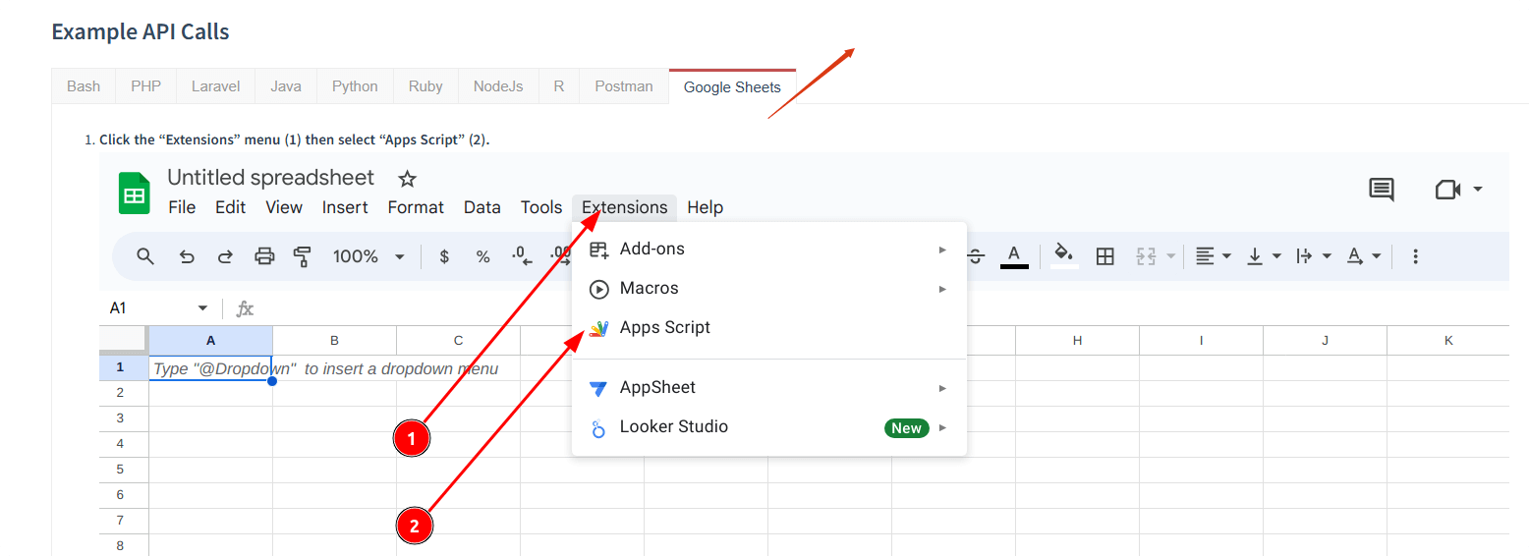Select column H header
The image size is (1529, 556).
pyautogui.click(x=1077, y=341)
